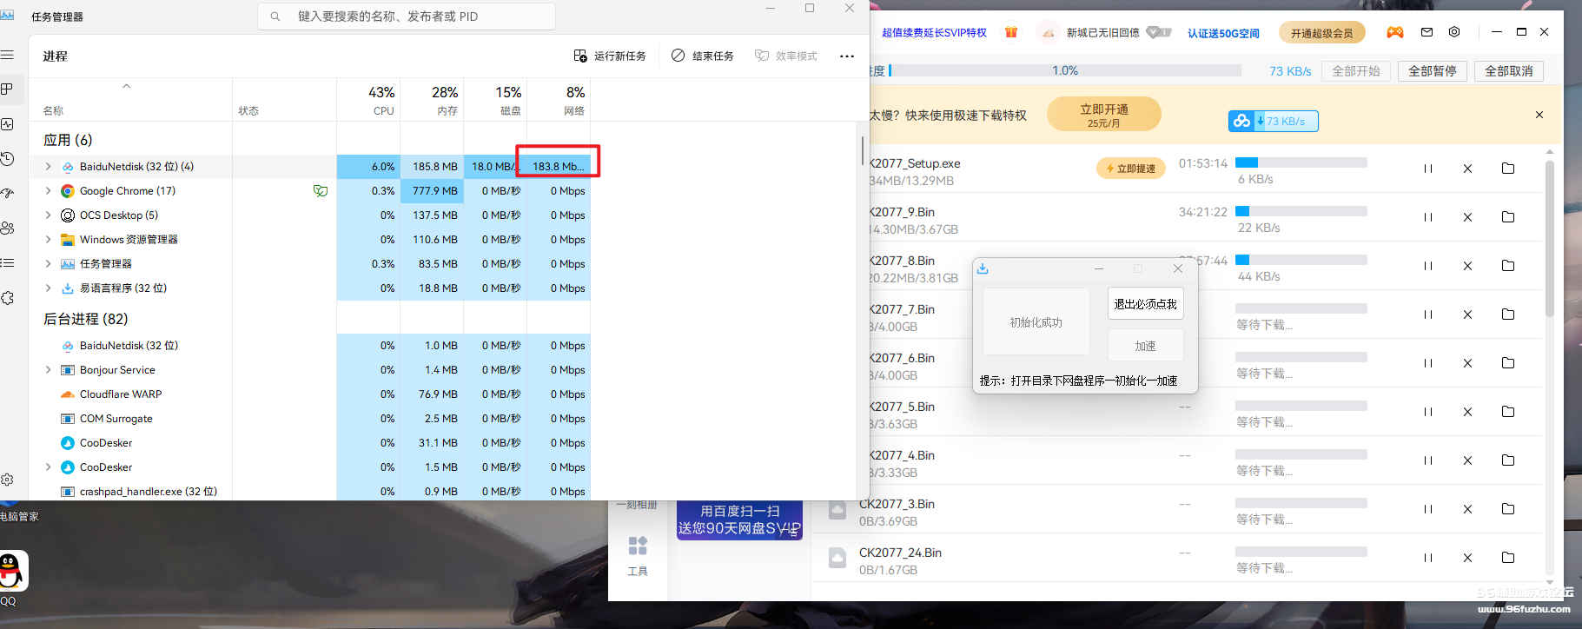Expand Windows 资源管理器 process row
The image size is (1582, 629).
tap(48, 240)
